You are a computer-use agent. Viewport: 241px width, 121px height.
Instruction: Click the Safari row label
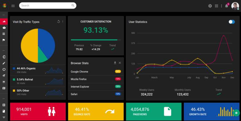coord(74,94)
